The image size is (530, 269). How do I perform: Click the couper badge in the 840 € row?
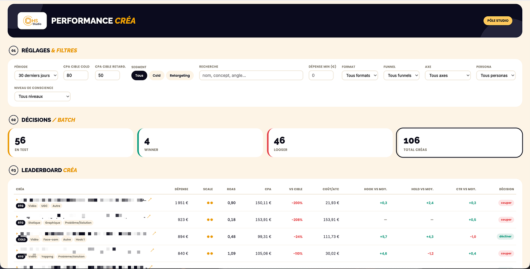[x=506, y=253]
